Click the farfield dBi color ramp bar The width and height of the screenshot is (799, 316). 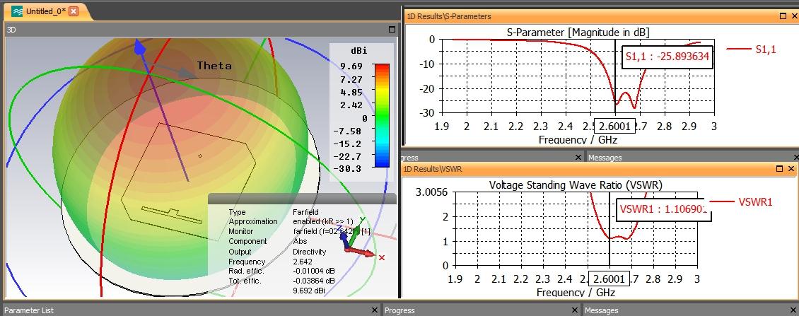click(382, 115)
